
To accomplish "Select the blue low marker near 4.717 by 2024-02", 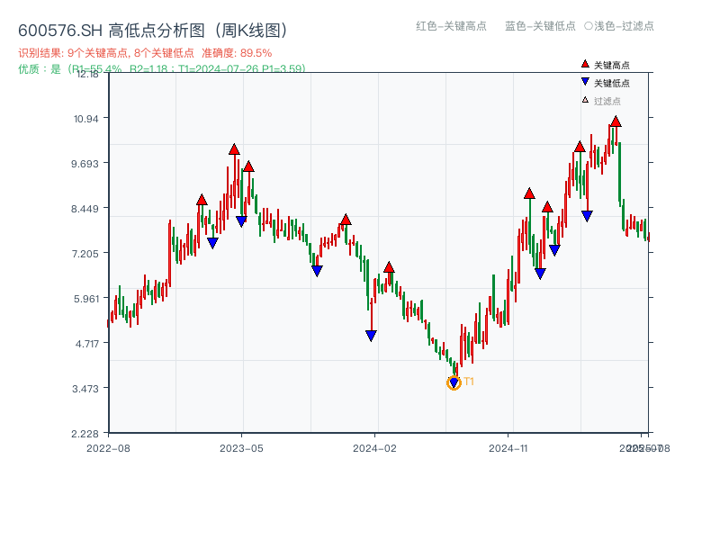I will click(371, 336).
